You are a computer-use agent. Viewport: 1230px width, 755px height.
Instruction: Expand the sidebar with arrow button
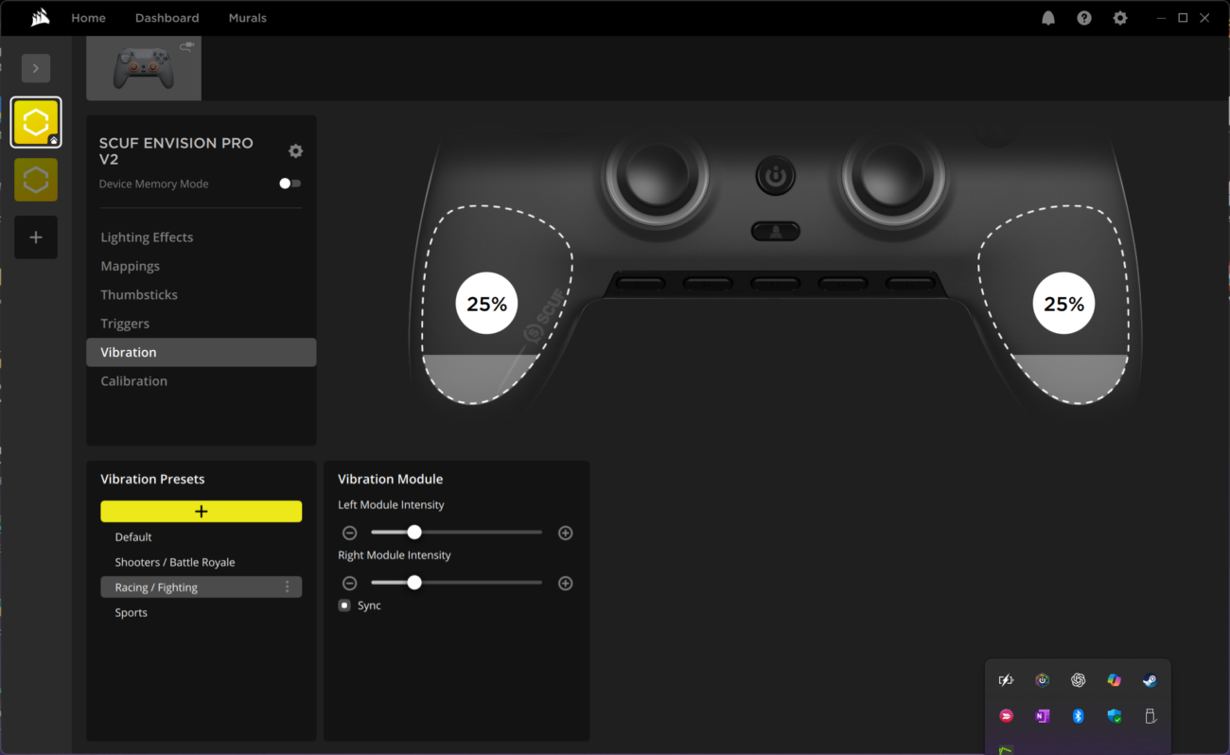tap(36, 68)
